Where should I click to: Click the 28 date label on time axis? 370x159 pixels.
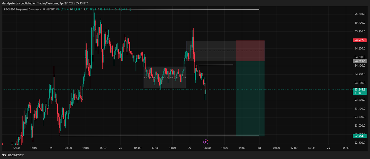pyautogui.click(x=259, y=148)
